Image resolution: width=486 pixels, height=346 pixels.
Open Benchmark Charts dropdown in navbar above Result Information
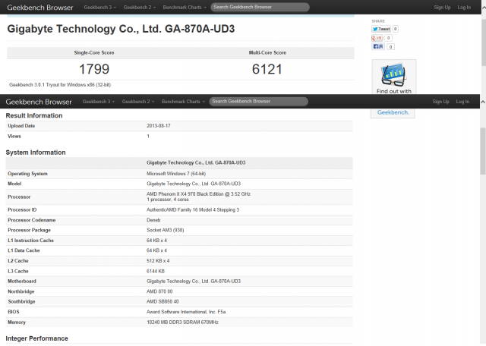click(x=183, y=101)
